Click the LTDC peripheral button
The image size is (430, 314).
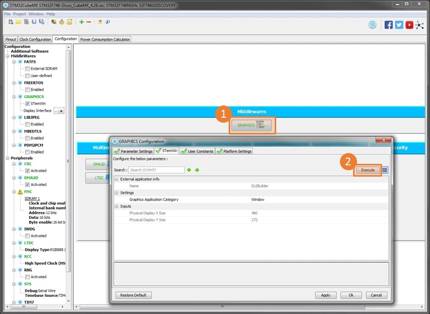pyautogui.click(x=97, y=178)
